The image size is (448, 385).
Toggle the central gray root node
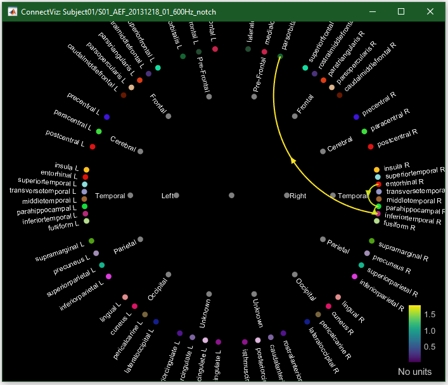tap(231, 196)
